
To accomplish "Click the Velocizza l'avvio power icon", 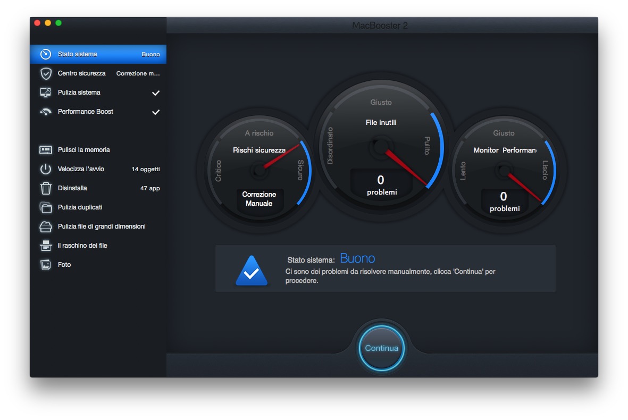I will pyautogui.click(x=46, y=169).
